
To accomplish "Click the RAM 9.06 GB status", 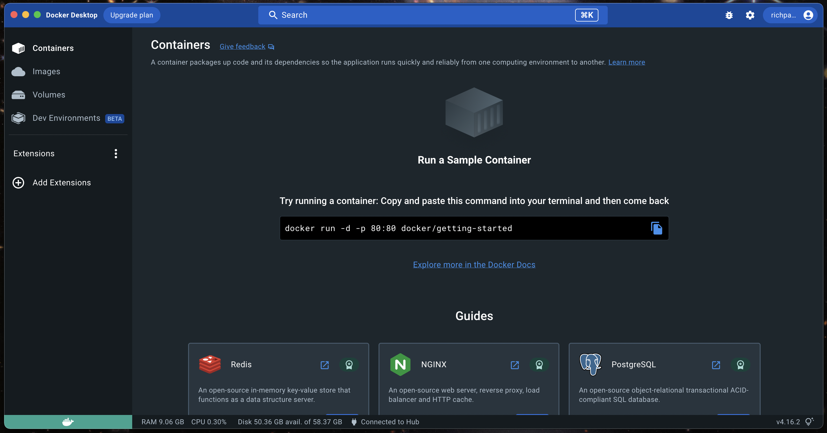I will click(x=162, y=422).
